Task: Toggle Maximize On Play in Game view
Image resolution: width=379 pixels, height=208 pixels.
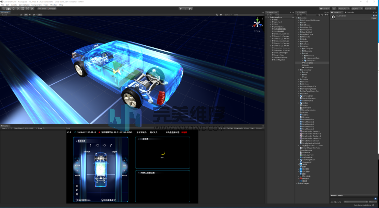Action: coord(226,128)
